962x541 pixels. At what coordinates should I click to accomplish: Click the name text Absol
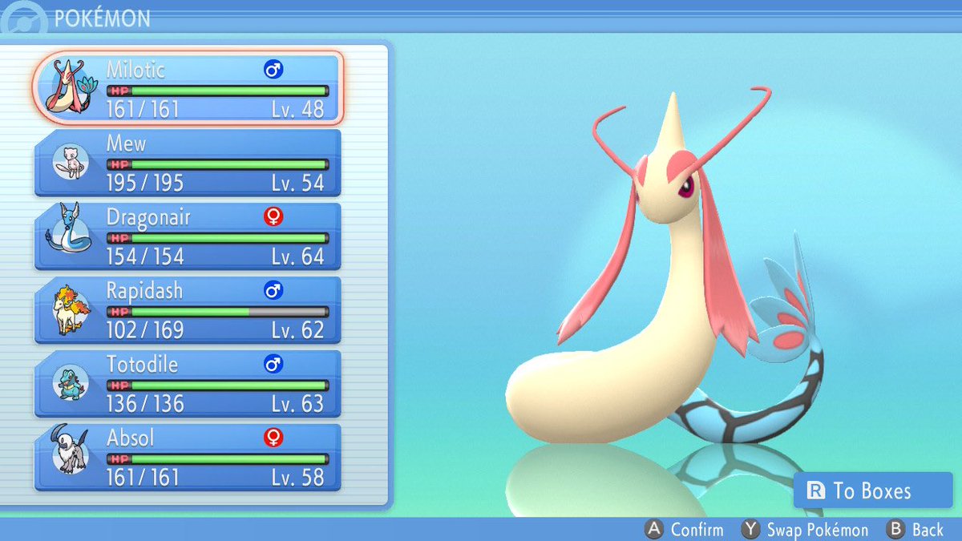pyautogui.click(x=130, y=438)
